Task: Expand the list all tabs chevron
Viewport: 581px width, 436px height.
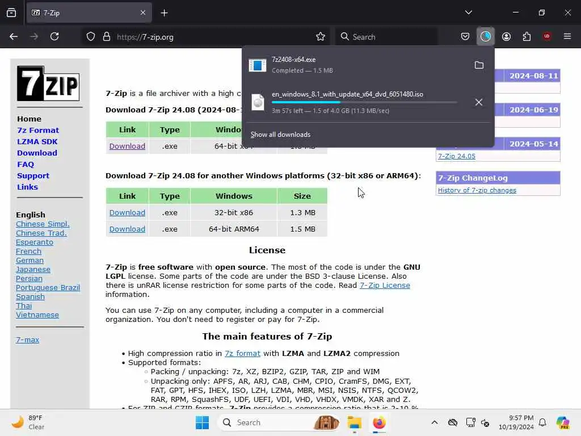Action: tap(468, 12)
